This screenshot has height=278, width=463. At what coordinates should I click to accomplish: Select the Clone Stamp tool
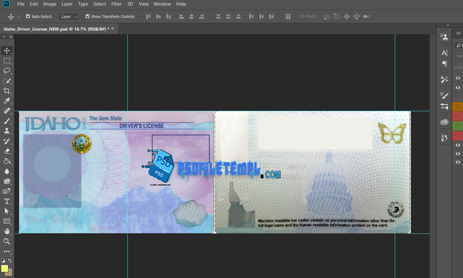tap(7, 131)
